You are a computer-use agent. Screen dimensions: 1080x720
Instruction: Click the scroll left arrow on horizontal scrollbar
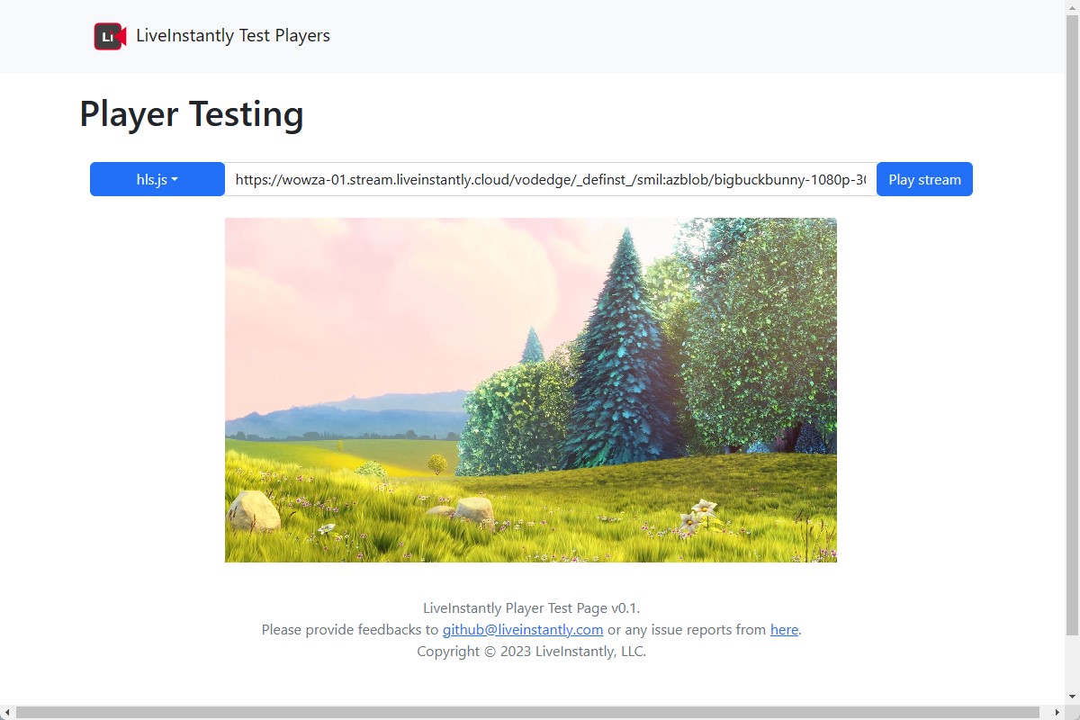pyautogui.click(x=7, y=712)
